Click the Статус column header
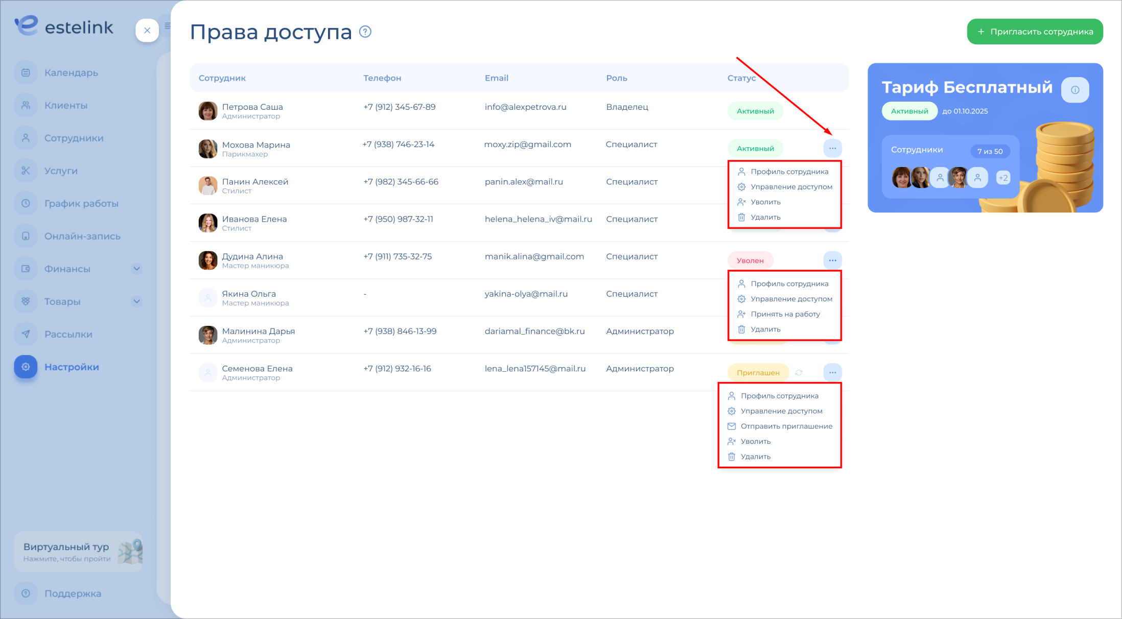Image resolution: width=1122 pixels, height=619 pixels. click(x=741, y=78)
